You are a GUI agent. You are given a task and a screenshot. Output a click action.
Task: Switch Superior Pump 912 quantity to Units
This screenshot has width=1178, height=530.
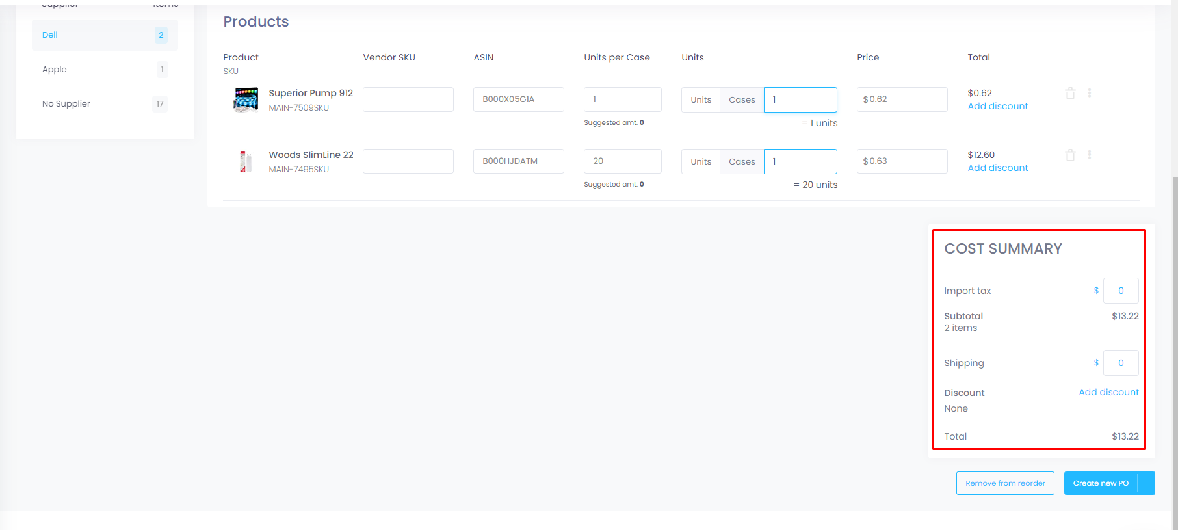tap(701, 99)
